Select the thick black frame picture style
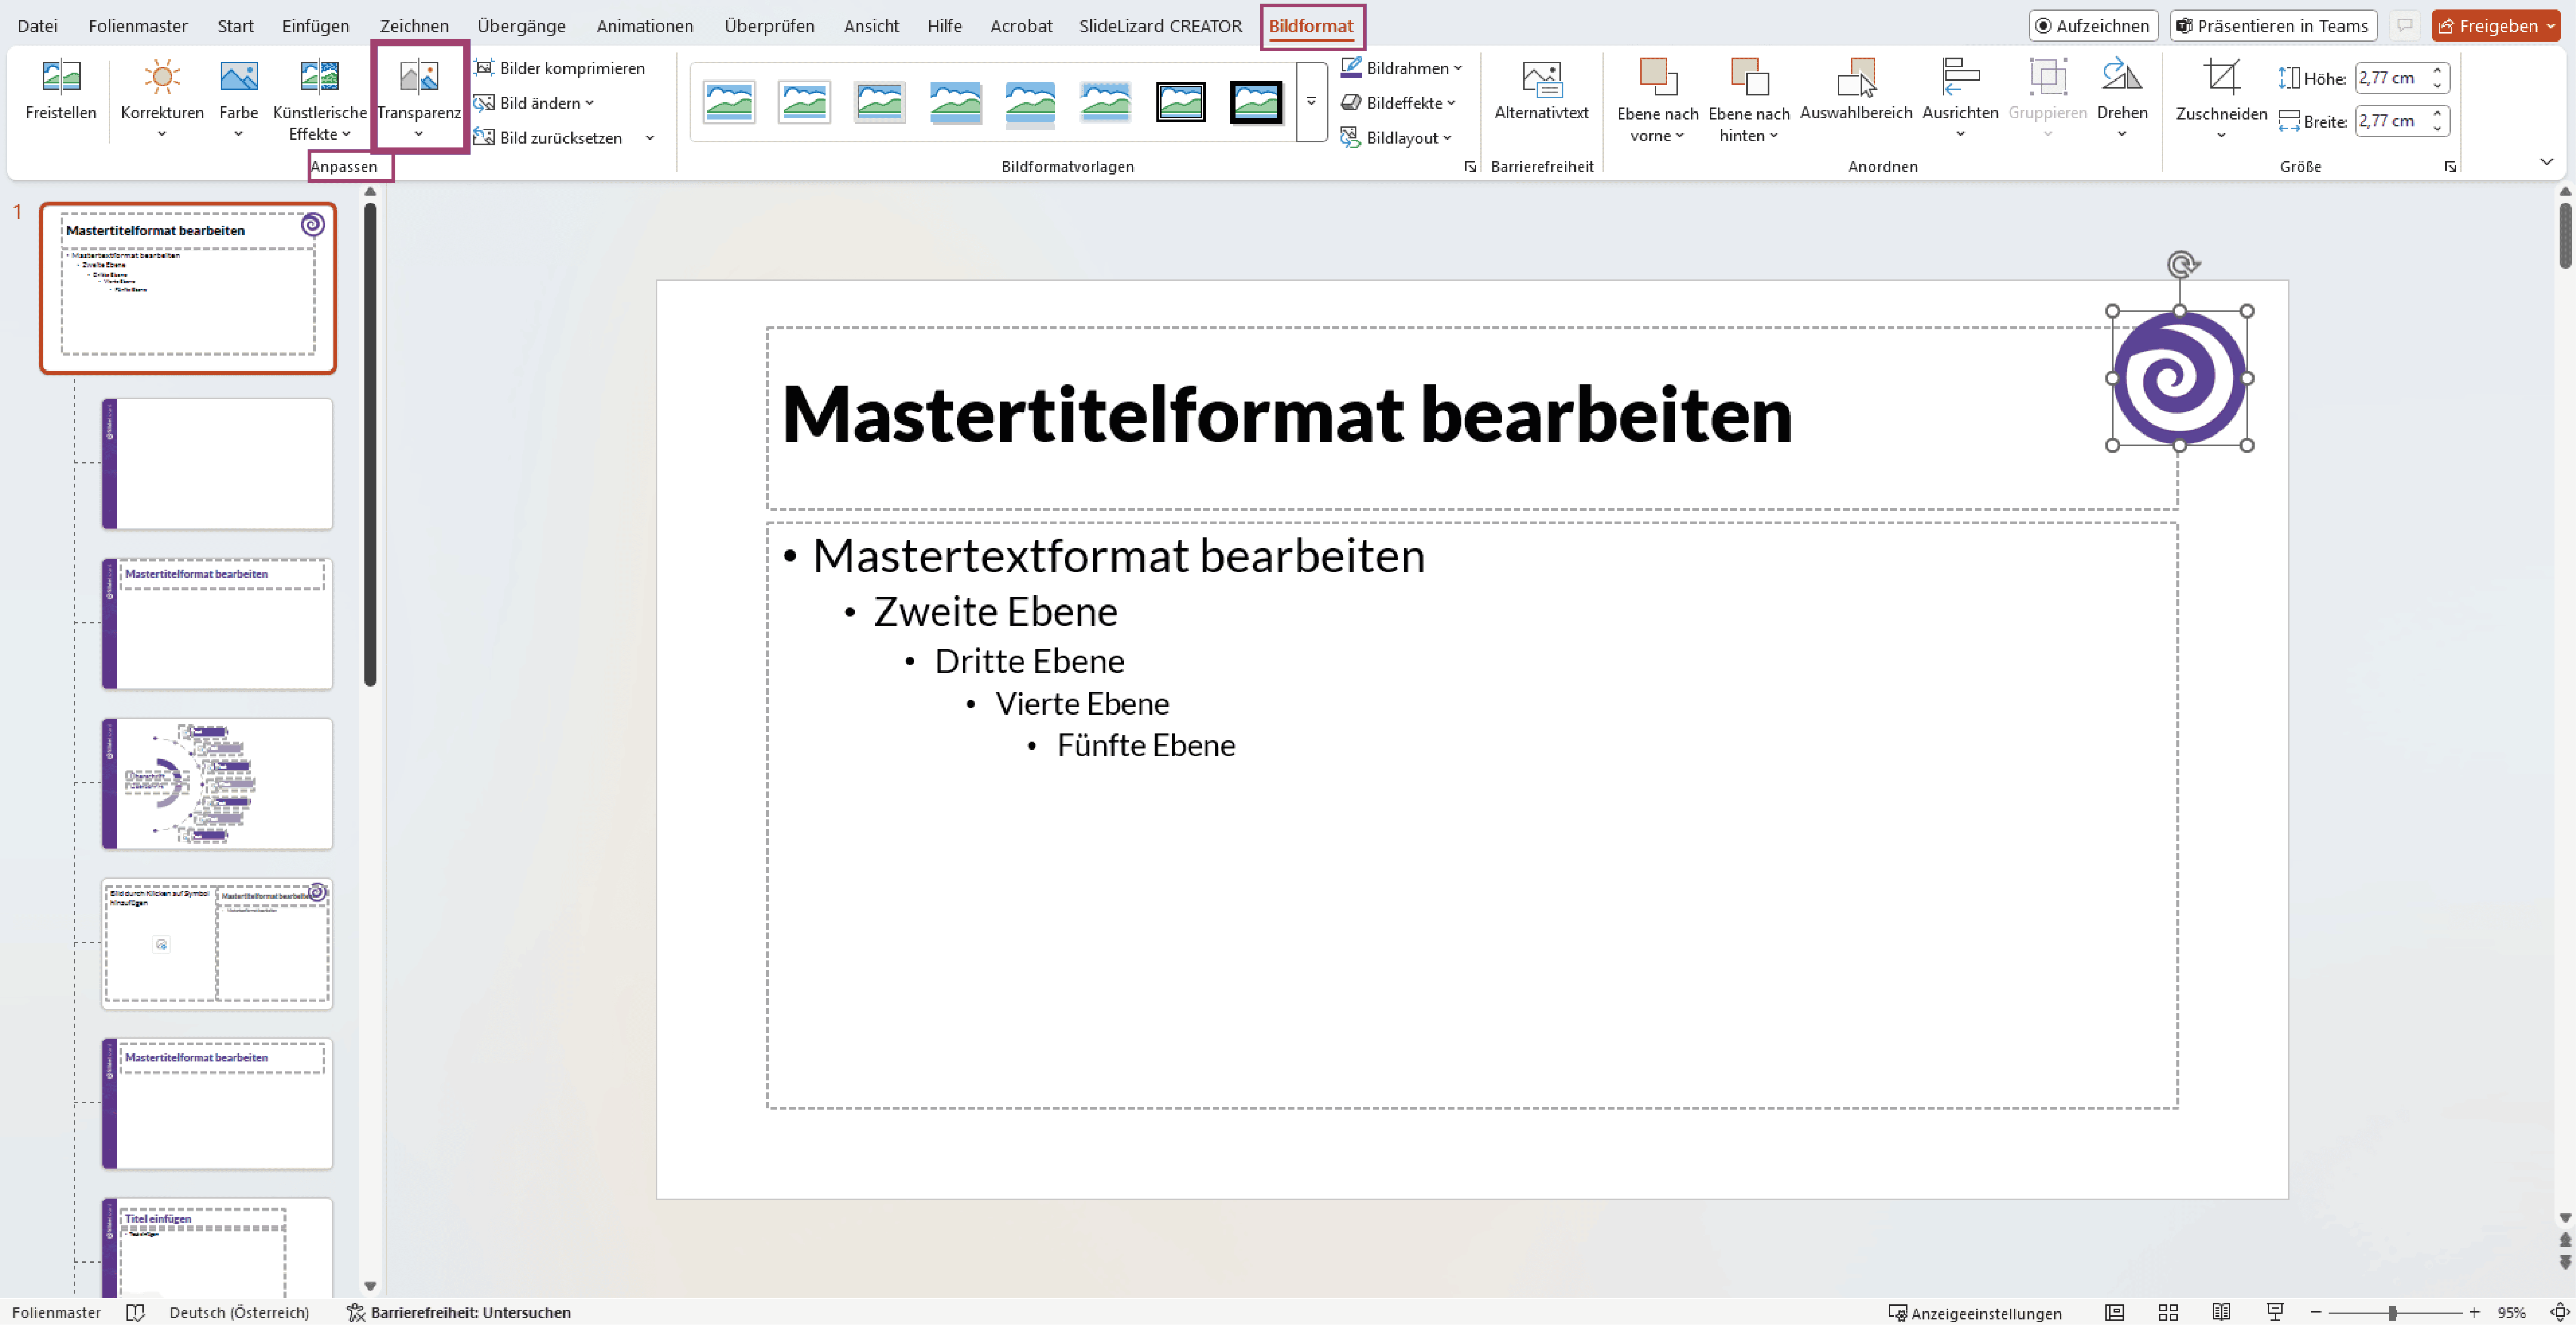 (1256, 102)
